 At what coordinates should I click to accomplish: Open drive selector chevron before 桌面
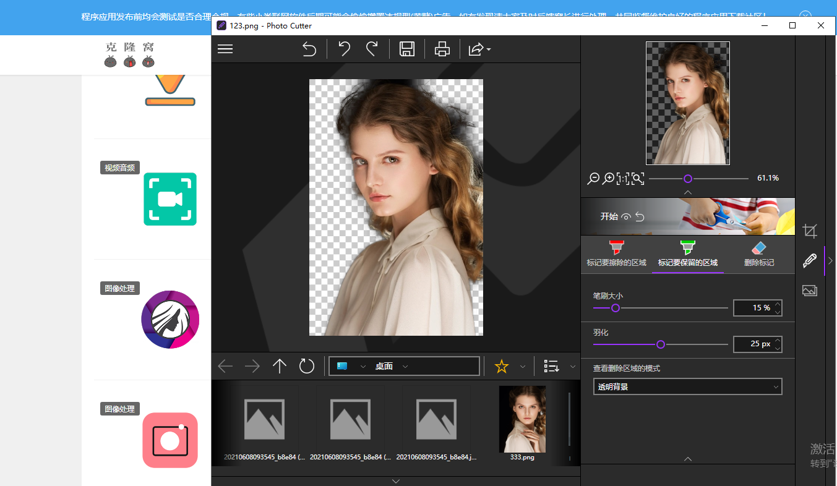(363, 366)
